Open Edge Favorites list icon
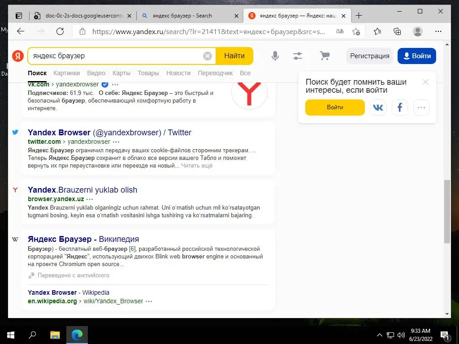The image size is (459, 344). coord(377,31)
